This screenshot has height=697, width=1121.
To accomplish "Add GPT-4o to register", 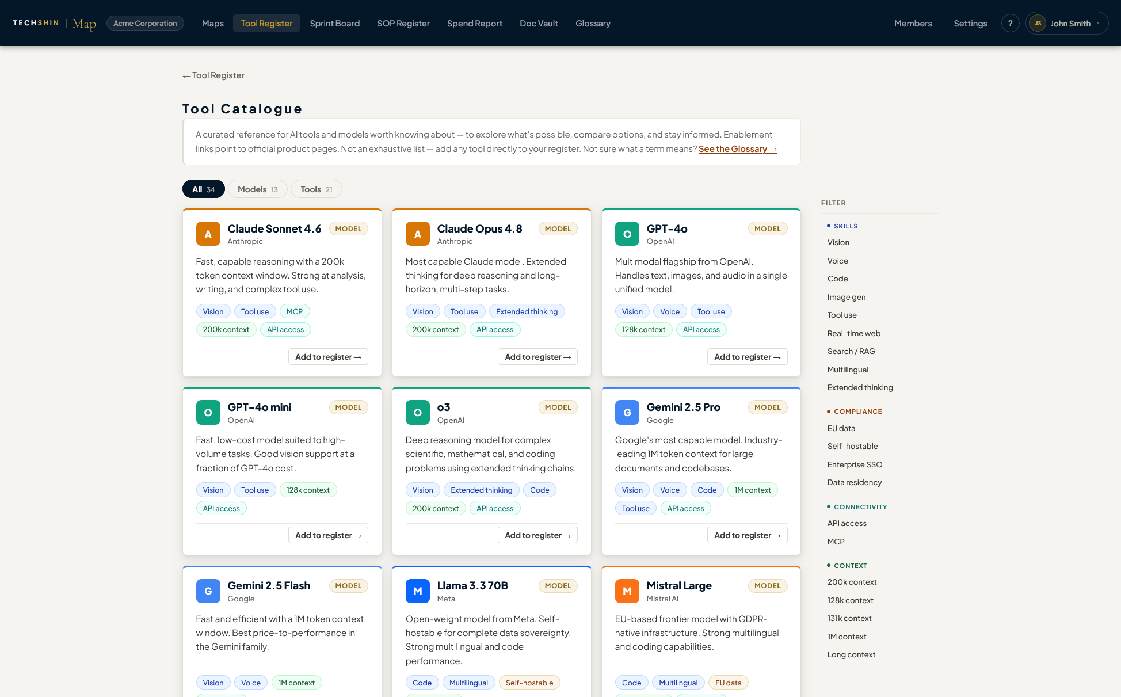I will 747,357.
